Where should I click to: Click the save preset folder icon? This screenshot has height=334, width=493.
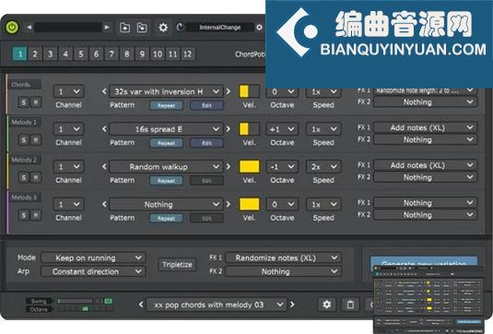(x=142, y=28)
